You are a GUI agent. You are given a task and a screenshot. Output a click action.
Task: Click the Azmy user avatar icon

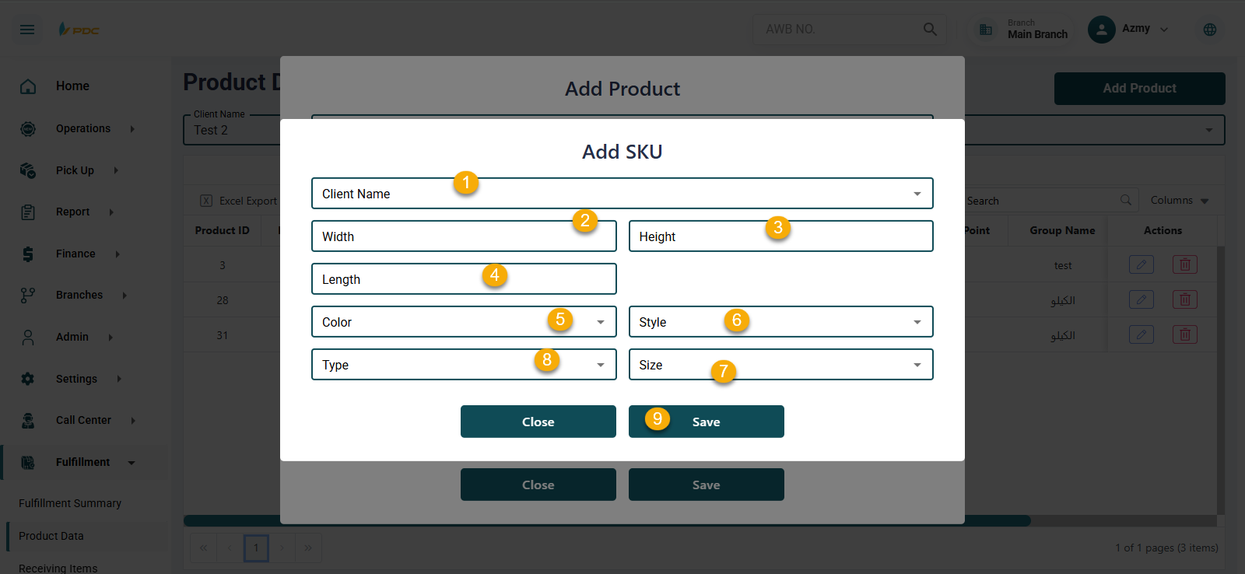coord(1101,30)
